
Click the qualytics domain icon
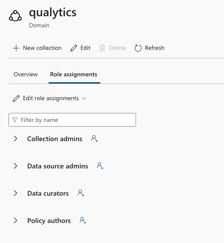(15, 16)
